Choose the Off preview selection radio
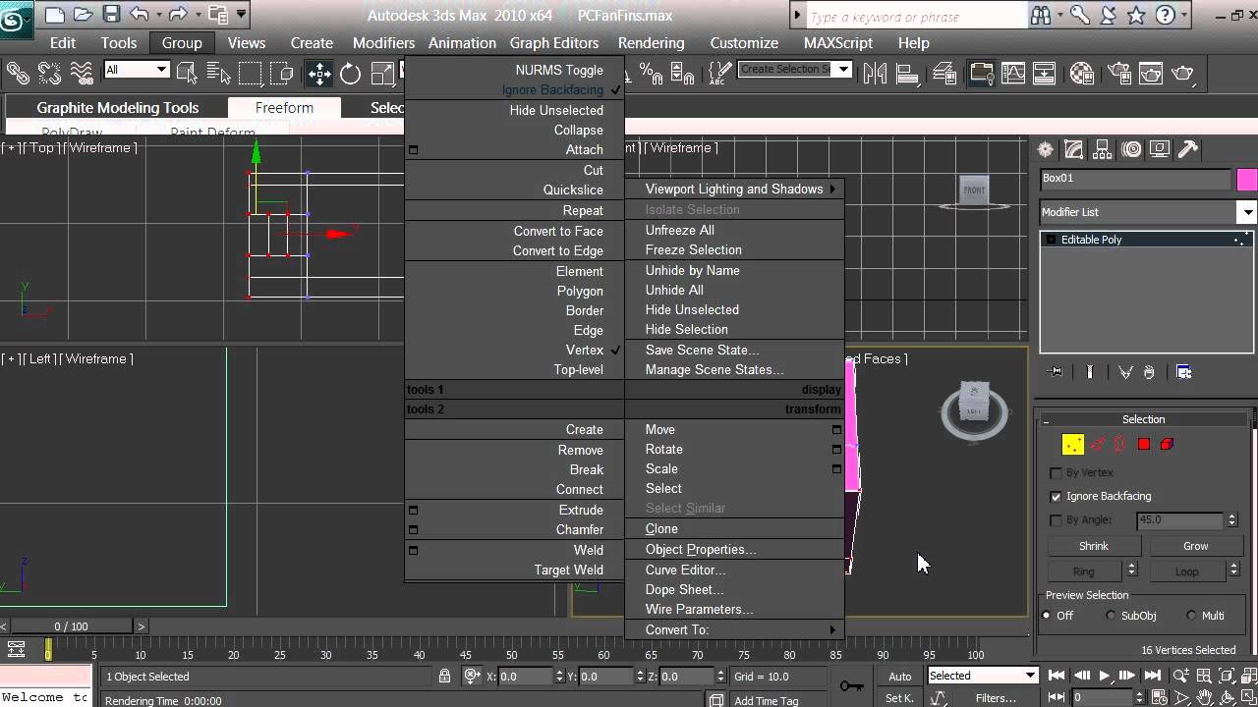 1047,616
